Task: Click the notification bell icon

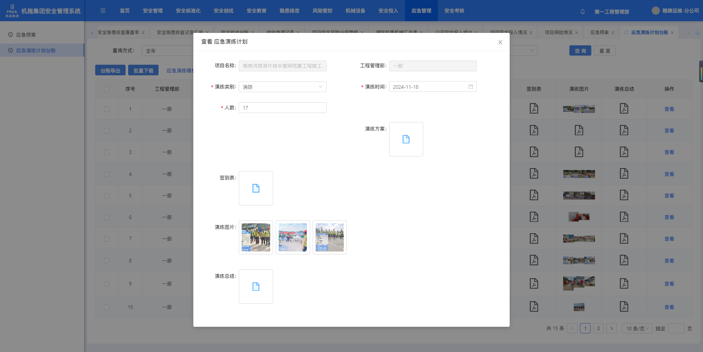Action: tap(583, 11)
